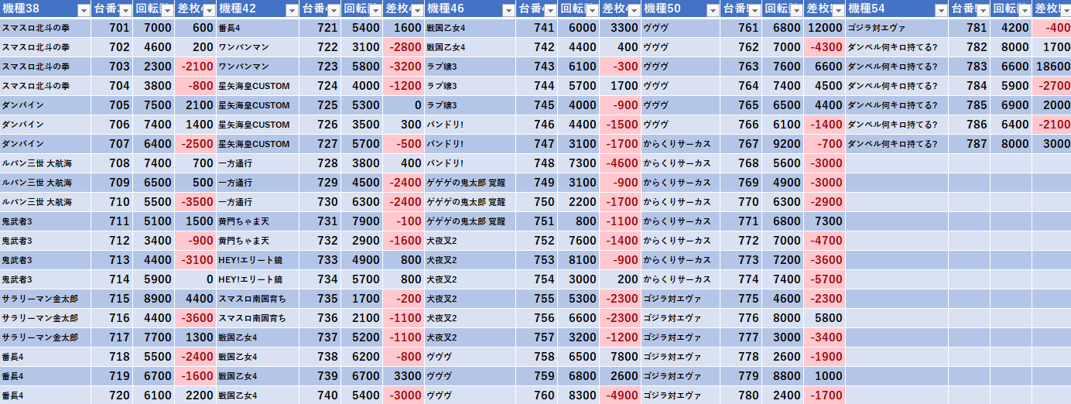The width and height of the screenshot is (1071, 404).
Task: Open 台番 filter arrow beside 機種50
Action: pyautogui.click(x=754, y=10)
